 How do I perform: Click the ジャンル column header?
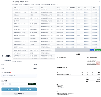pos(34,8)
